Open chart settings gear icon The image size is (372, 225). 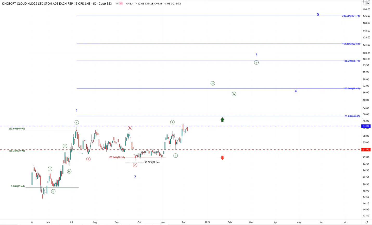click(367, 222)
